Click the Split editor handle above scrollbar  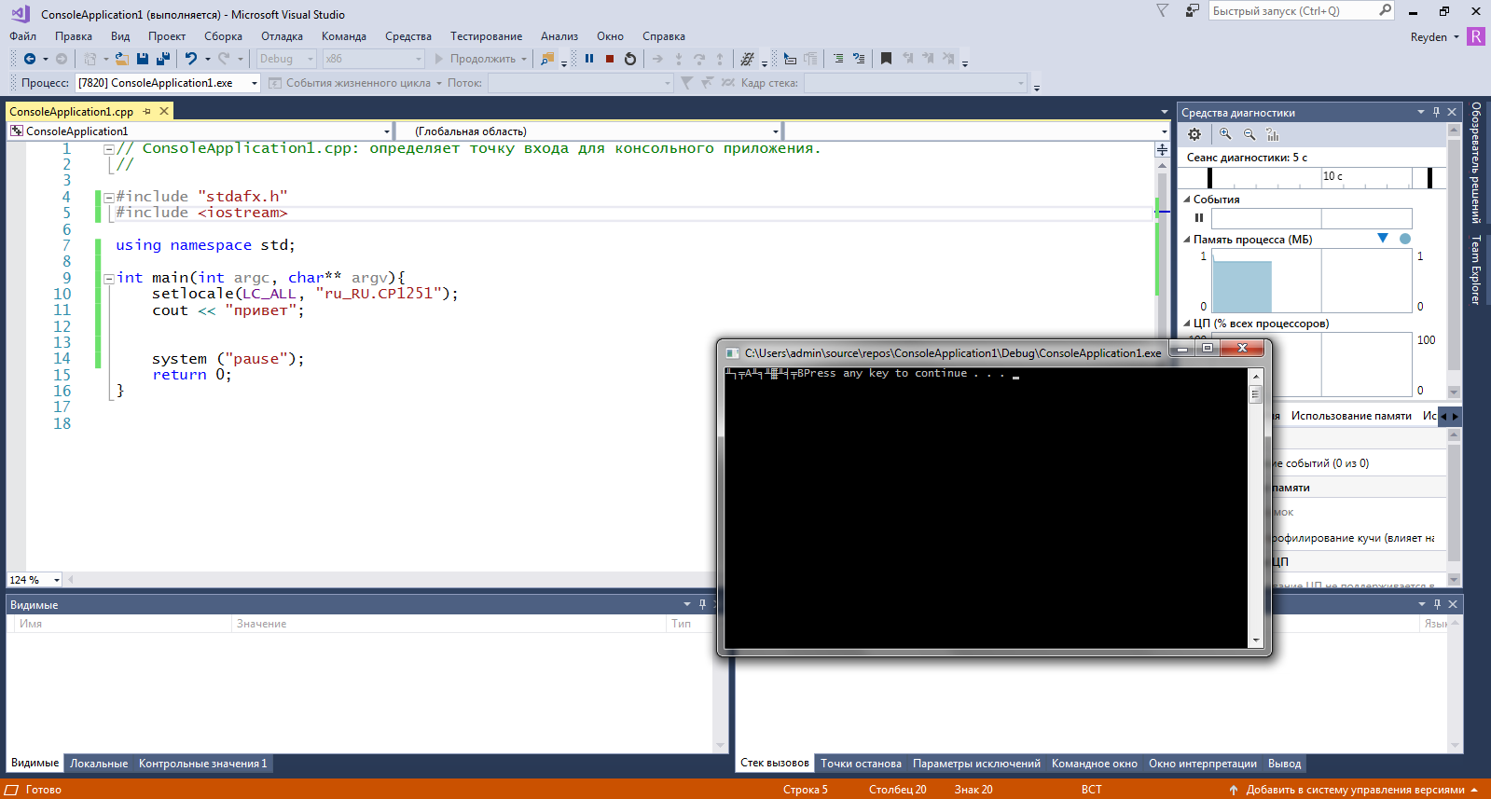point(1162,149)
